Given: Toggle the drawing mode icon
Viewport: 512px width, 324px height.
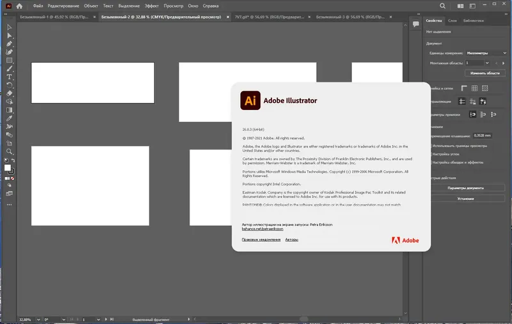Looking at the screenshot, I should (9, 185).
